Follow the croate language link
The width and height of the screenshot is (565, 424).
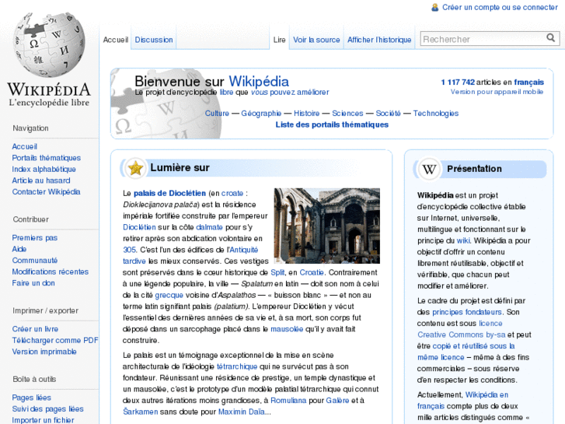[232, 193]
